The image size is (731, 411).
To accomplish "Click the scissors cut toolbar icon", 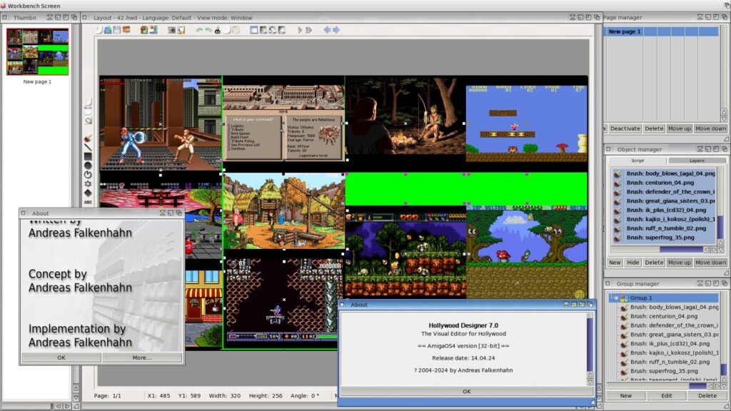I will 217,30.
